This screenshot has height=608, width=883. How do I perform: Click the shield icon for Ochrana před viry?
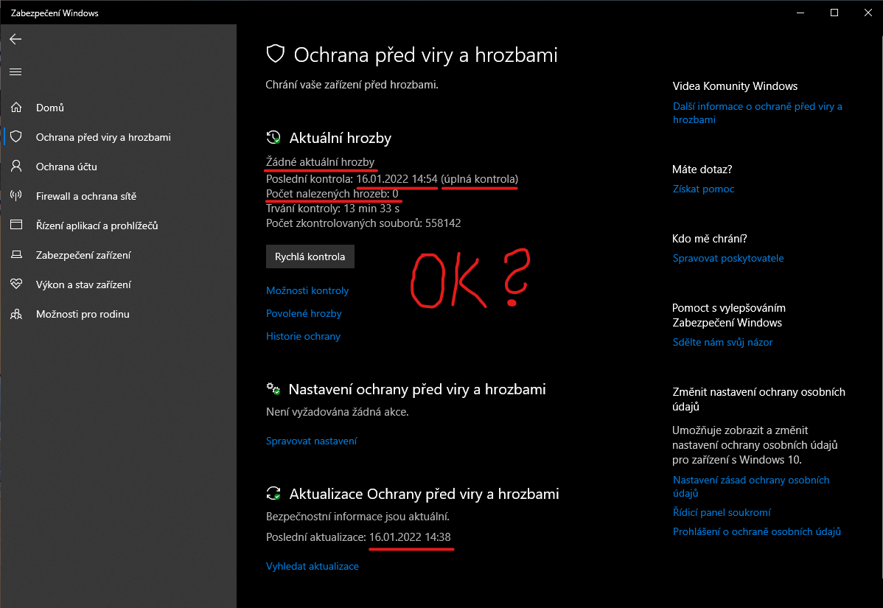[x=15, y=137]
